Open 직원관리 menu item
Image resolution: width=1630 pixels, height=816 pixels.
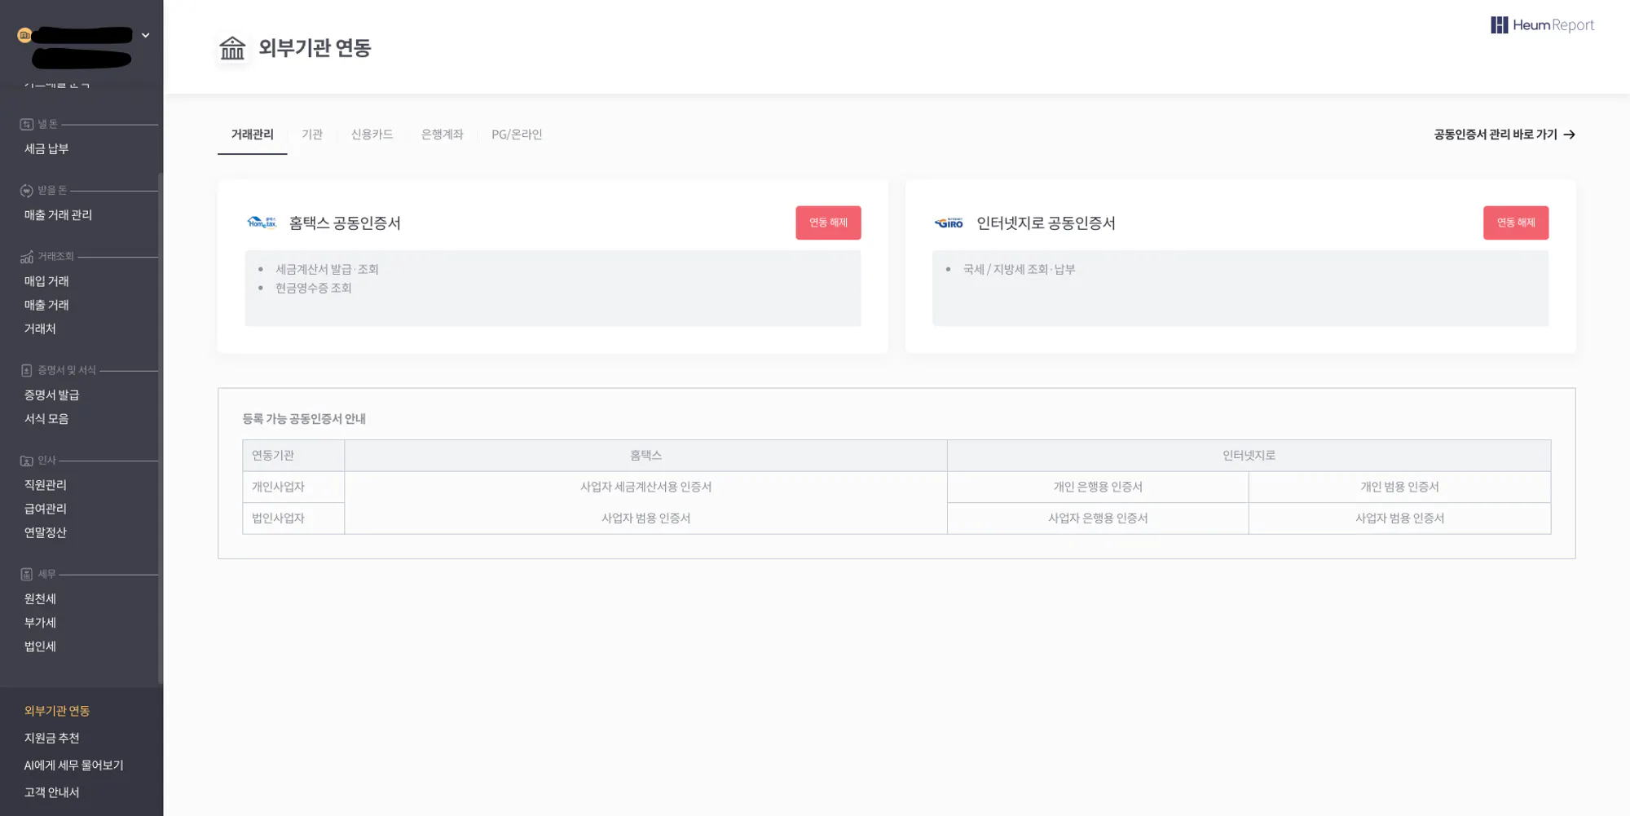[46, 485]
